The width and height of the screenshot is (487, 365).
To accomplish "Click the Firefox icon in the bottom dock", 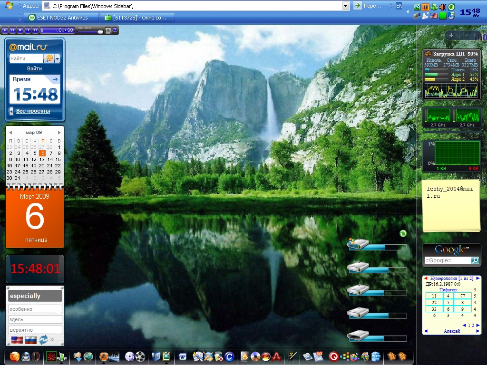I will click(x=15, y=356).
